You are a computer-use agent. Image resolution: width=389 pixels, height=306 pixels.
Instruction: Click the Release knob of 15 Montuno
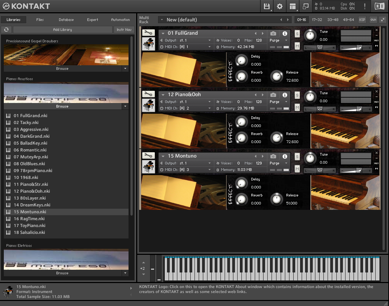[x=276, y=199]
